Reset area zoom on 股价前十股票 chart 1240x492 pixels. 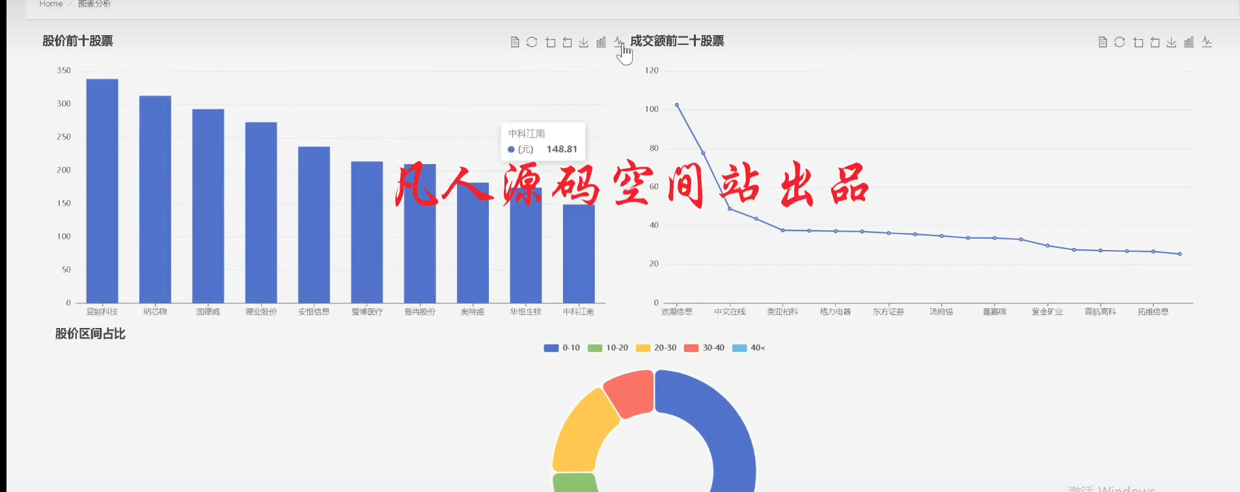point(567,42)
